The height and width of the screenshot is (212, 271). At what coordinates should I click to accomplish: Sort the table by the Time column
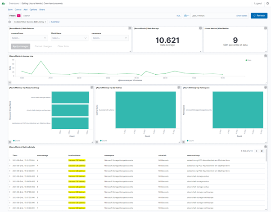15,155
